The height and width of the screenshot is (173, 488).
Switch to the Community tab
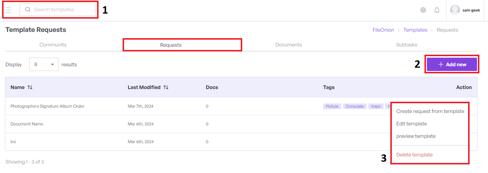pyautogui.click(x=53, y=45)
